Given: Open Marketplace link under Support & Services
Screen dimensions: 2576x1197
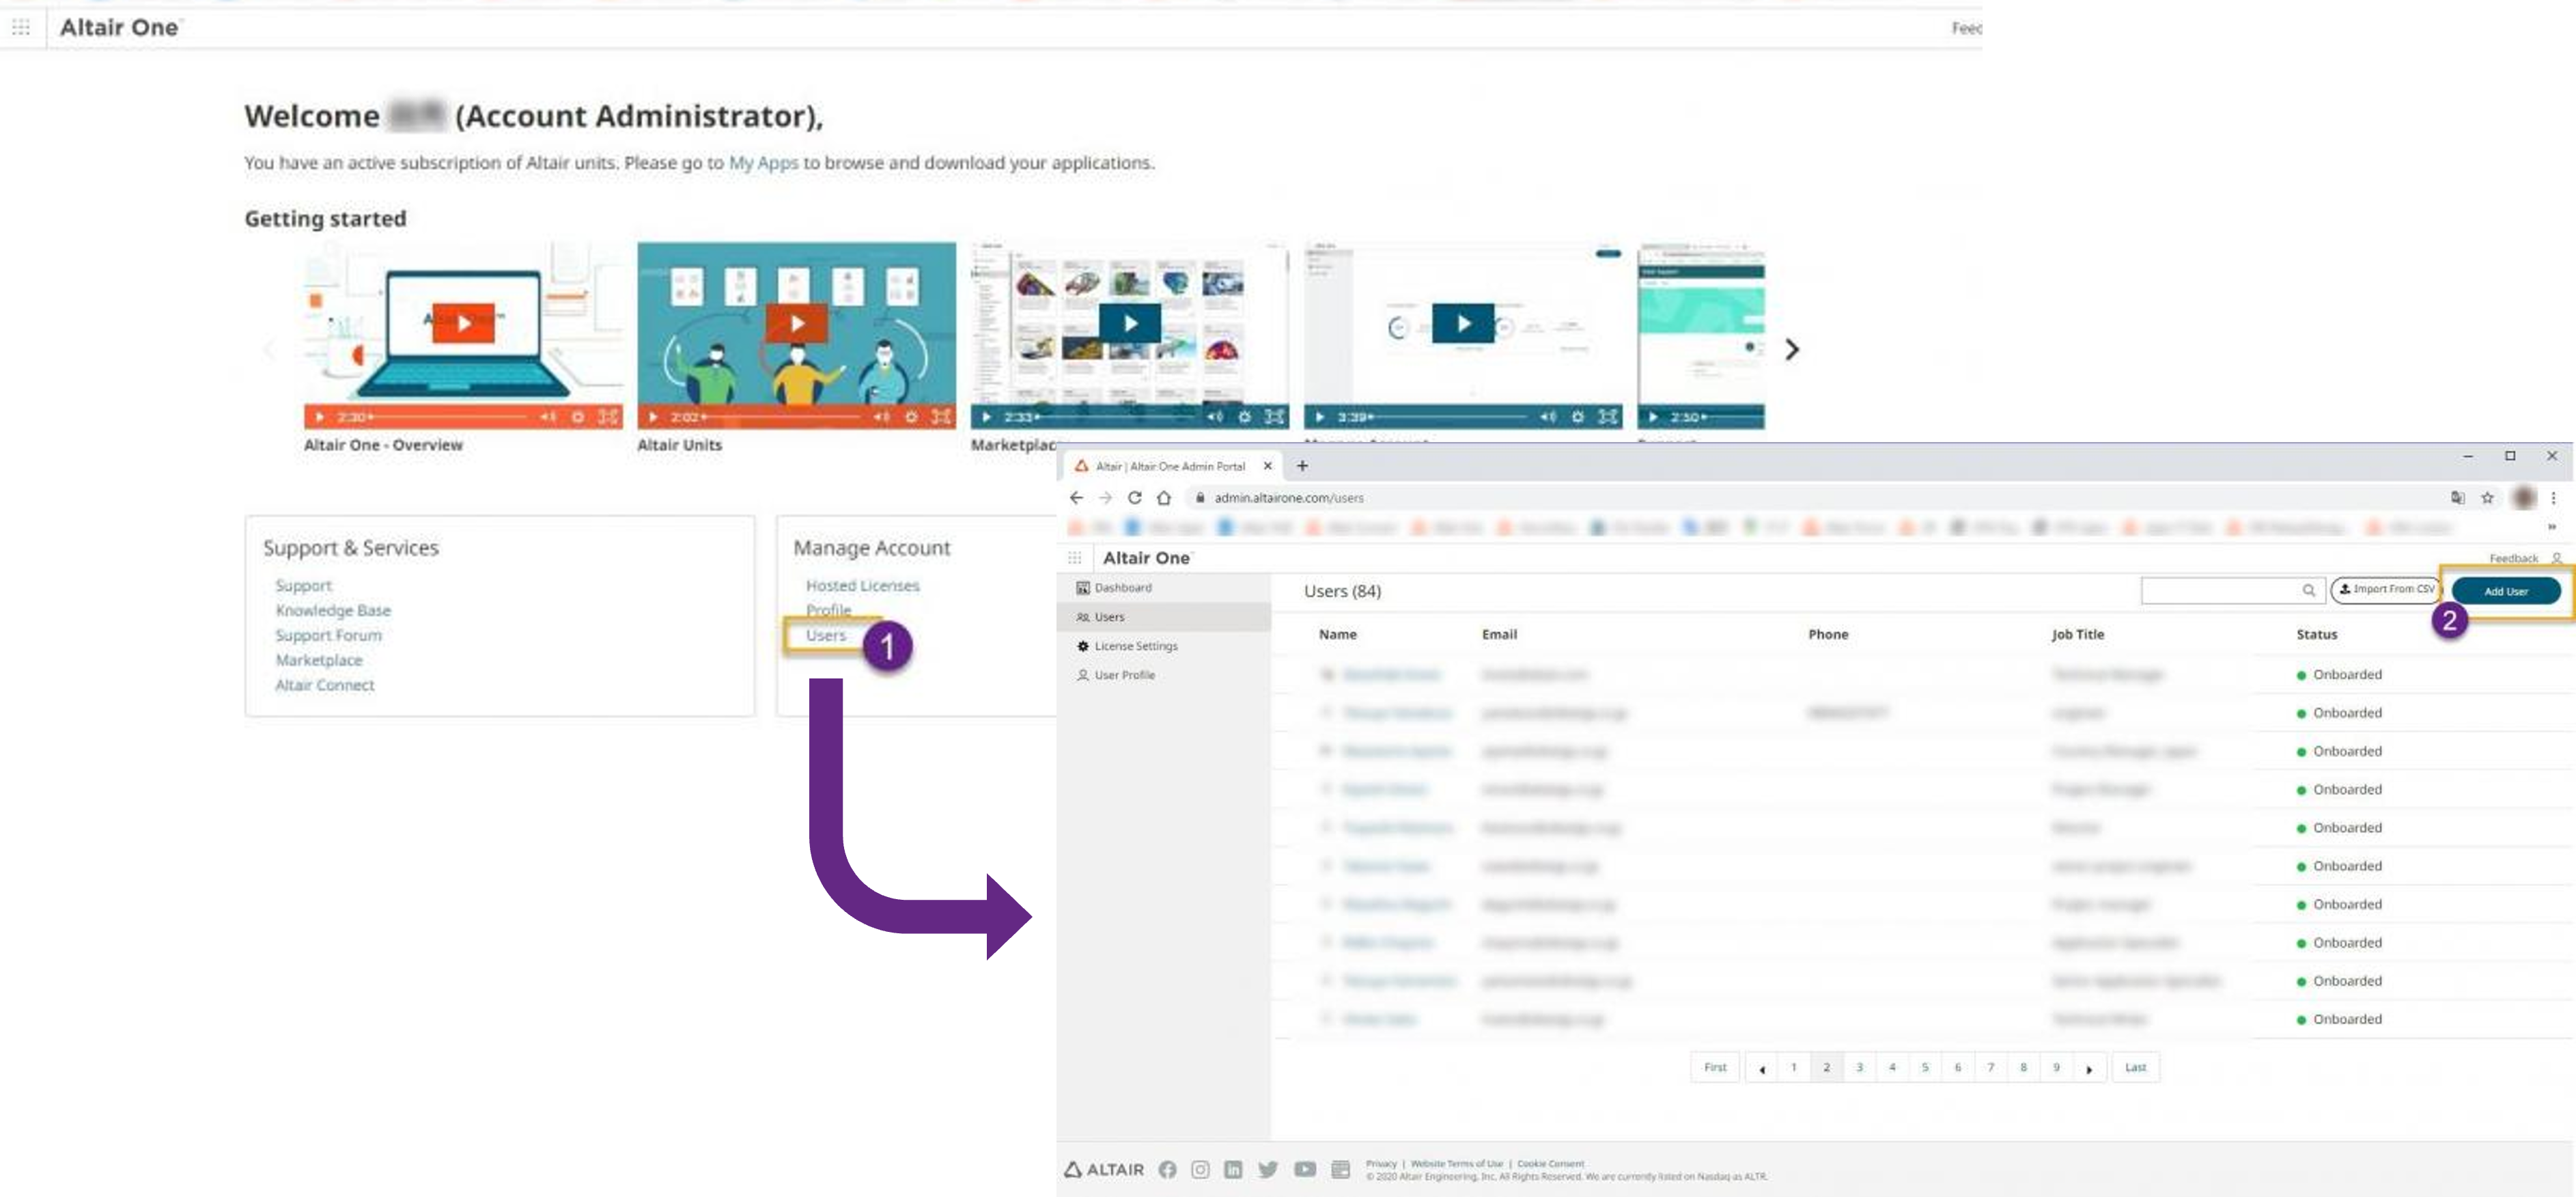Looking at the screenshot, I should [x=319, y=661].
